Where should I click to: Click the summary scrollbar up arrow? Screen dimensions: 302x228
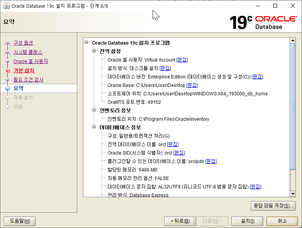pyautogui.click(x=293, y=40)
